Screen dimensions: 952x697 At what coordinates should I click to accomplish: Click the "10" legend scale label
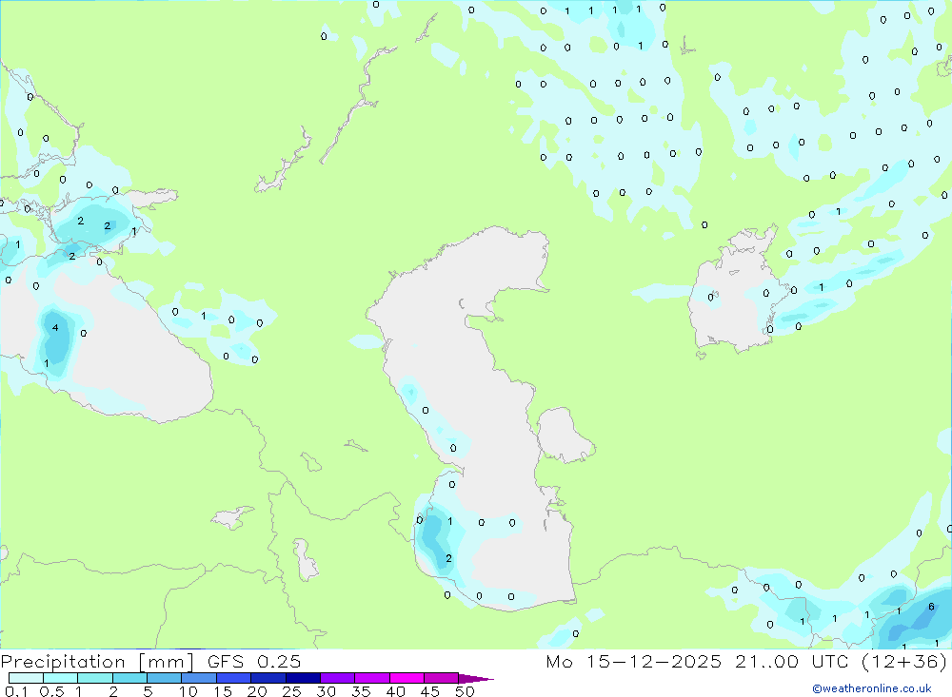(188, 691)
